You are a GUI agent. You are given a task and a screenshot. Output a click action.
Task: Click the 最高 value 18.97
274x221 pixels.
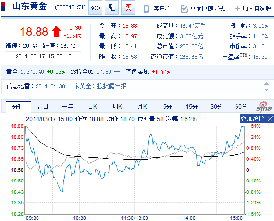129,36
